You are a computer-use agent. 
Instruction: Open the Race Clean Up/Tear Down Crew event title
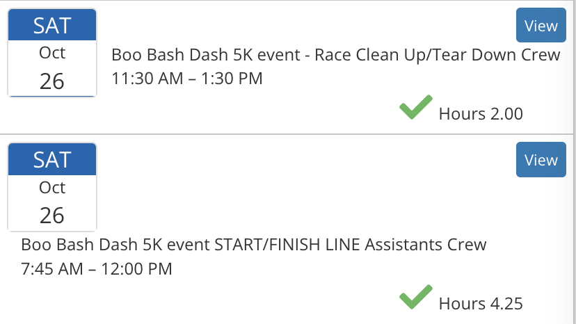(336, 56)
